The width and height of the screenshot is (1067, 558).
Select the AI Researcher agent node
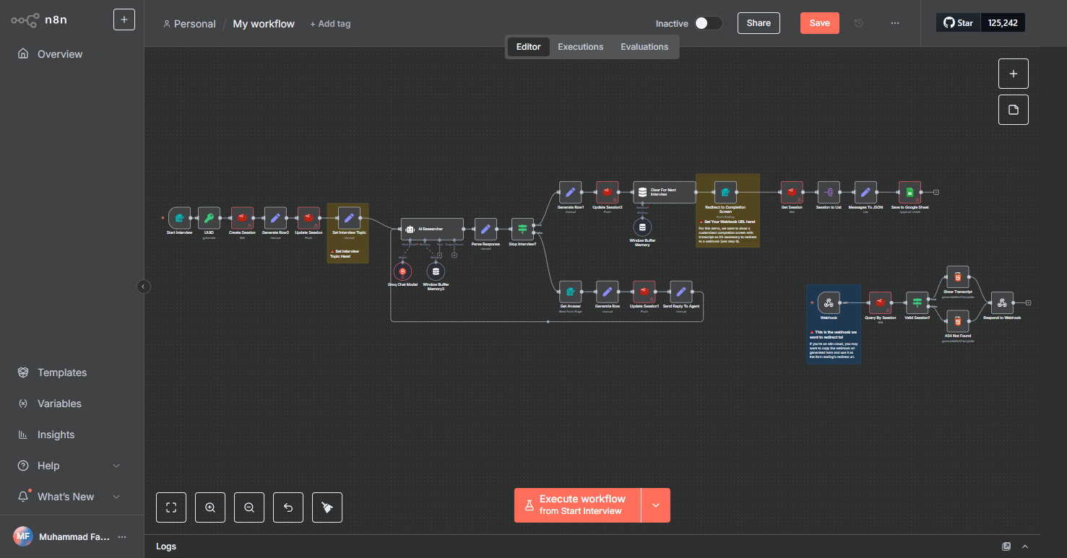click(432, 229)
